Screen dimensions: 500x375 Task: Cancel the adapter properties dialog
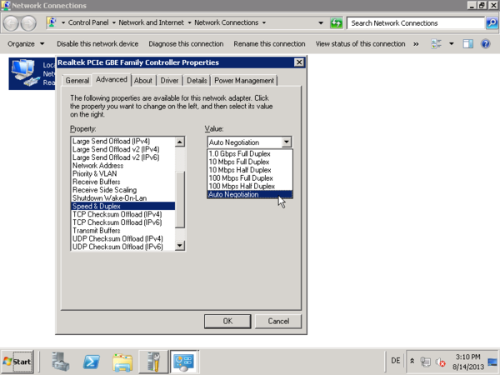tap(278, 321)
